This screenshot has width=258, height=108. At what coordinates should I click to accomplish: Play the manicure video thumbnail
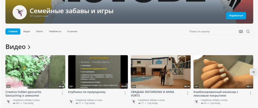click(x=223, y=72)
